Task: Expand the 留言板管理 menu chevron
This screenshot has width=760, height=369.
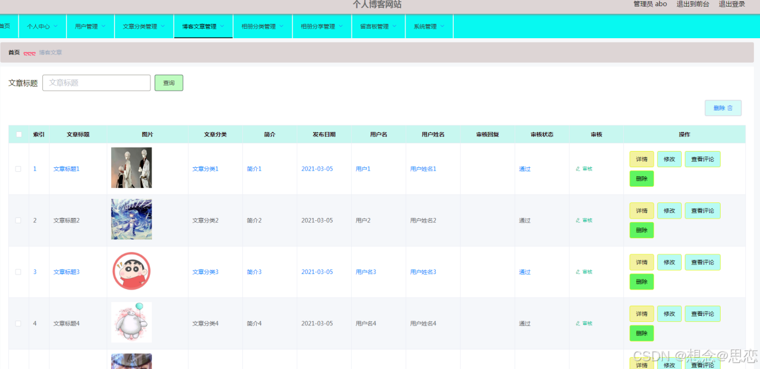Action: click(x=394, y=26)
